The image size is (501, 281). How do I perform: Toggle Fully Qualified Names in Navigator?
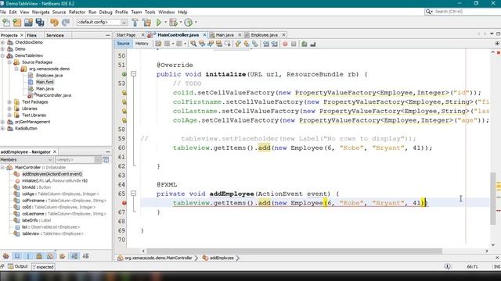[x=63, y=256]
